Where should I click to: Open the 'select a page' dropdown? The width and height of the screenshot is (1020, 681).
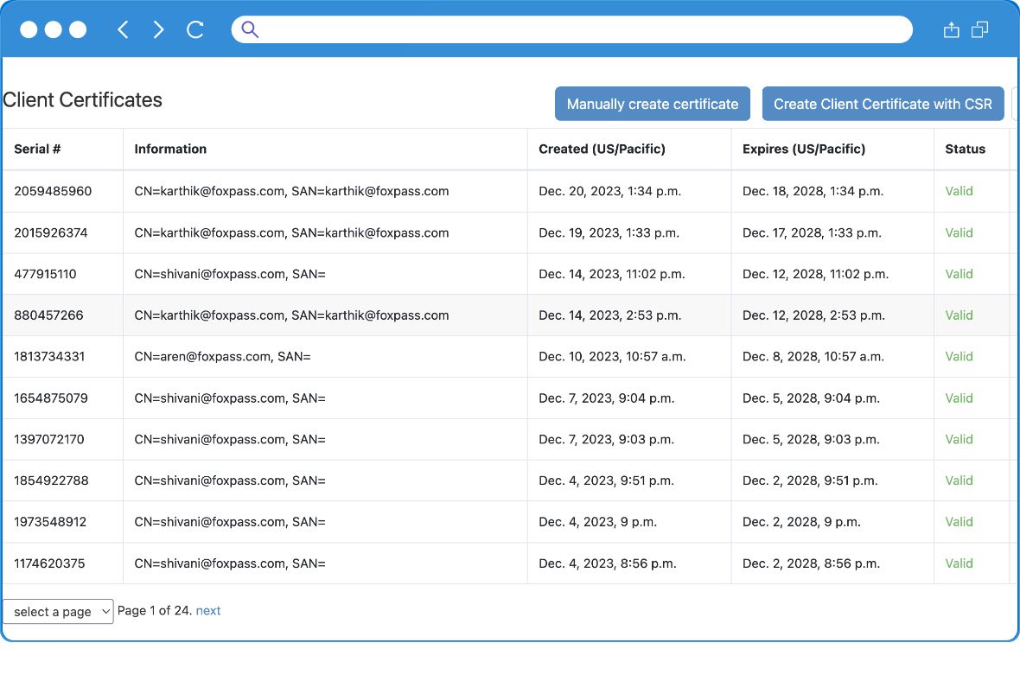pos(57,611)
